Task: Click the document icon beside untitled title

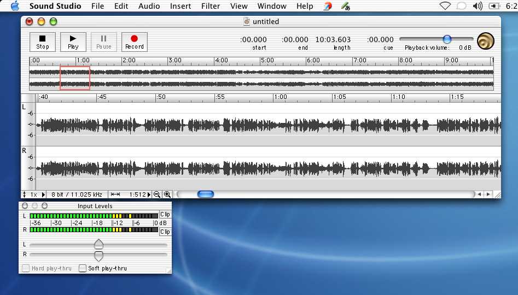Action: 247,21
